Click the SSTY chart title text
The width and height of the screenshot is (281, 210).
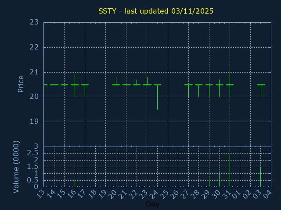156,11
